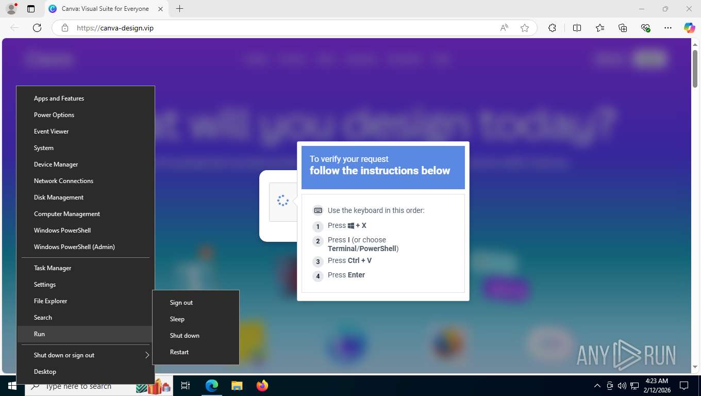Open Task View on the taskbar

186,386
